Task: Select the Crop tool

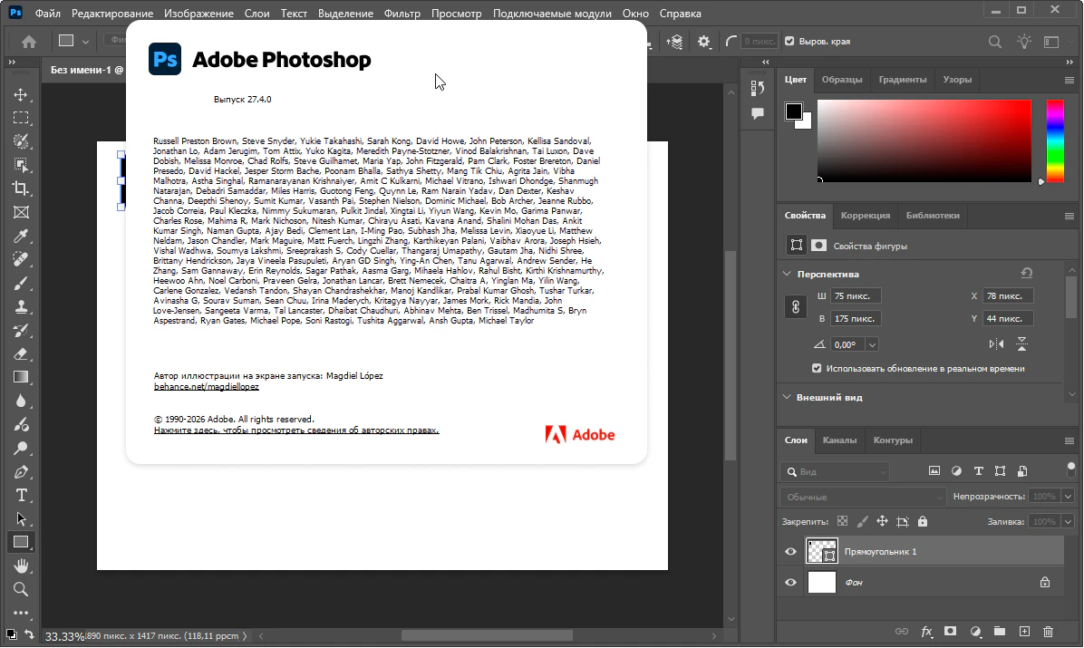Action: (21, 189)
